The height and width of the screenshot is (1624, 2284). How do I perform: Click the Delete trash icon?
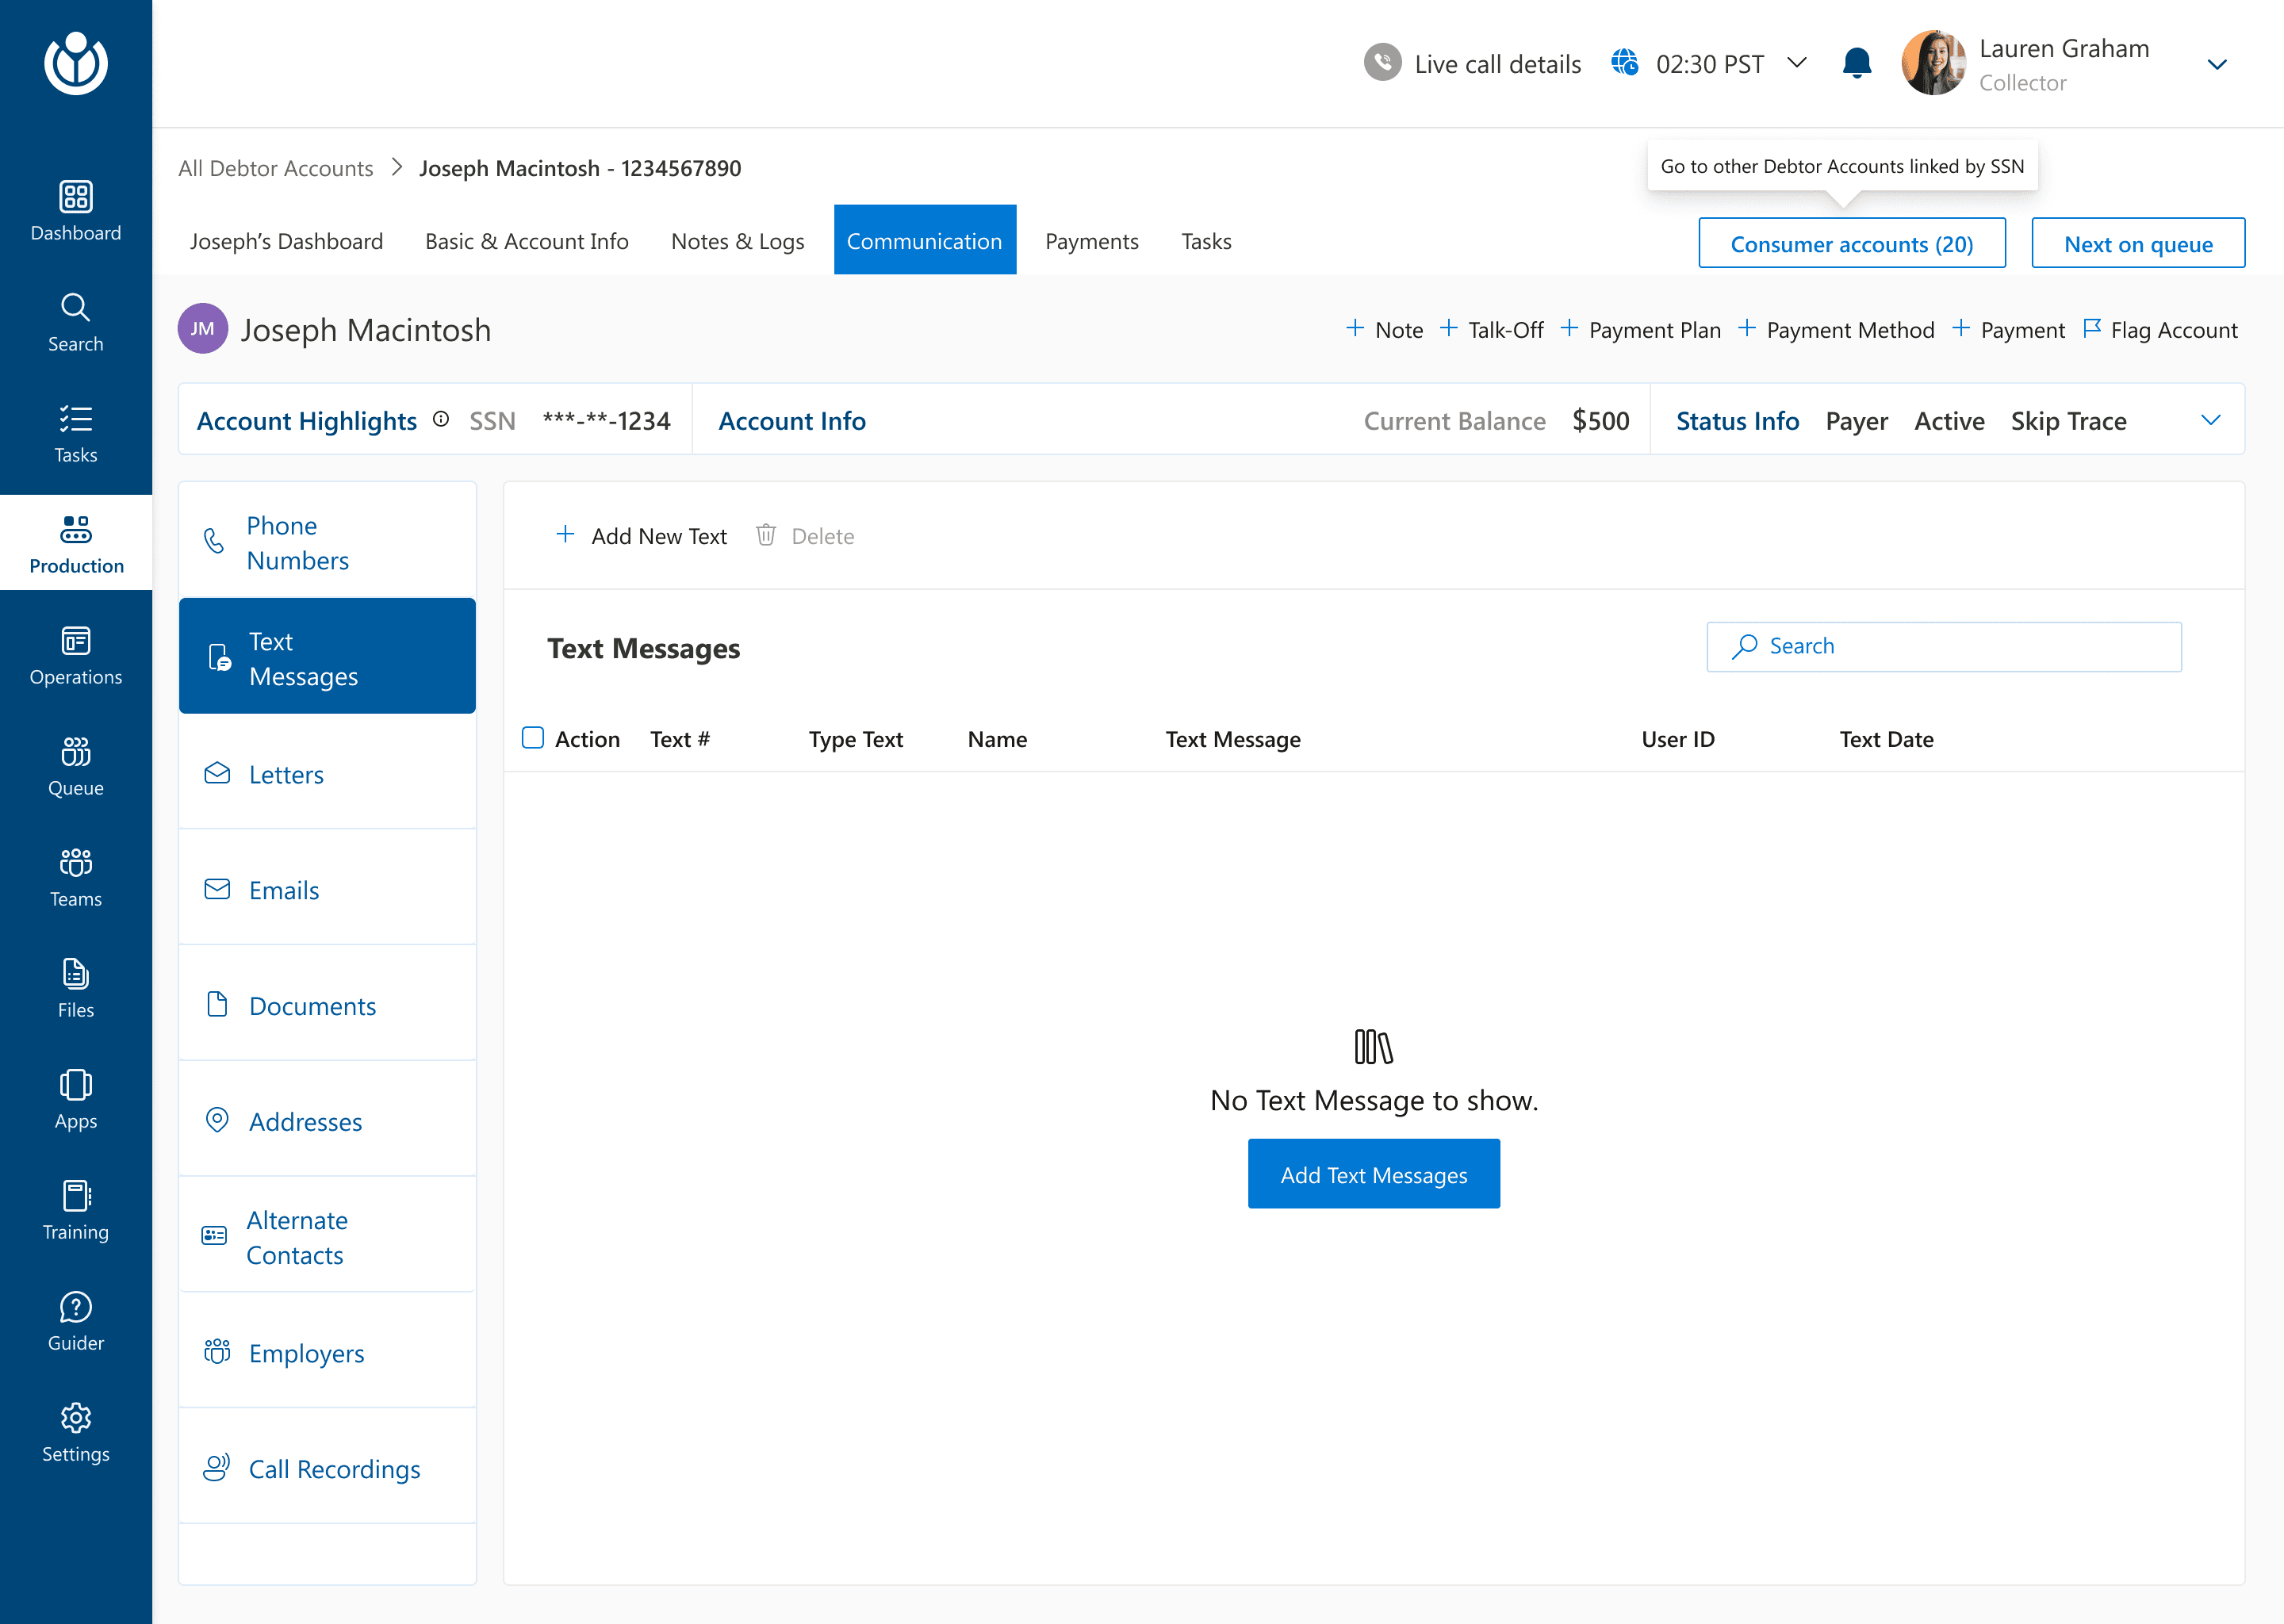coord(766,536)
